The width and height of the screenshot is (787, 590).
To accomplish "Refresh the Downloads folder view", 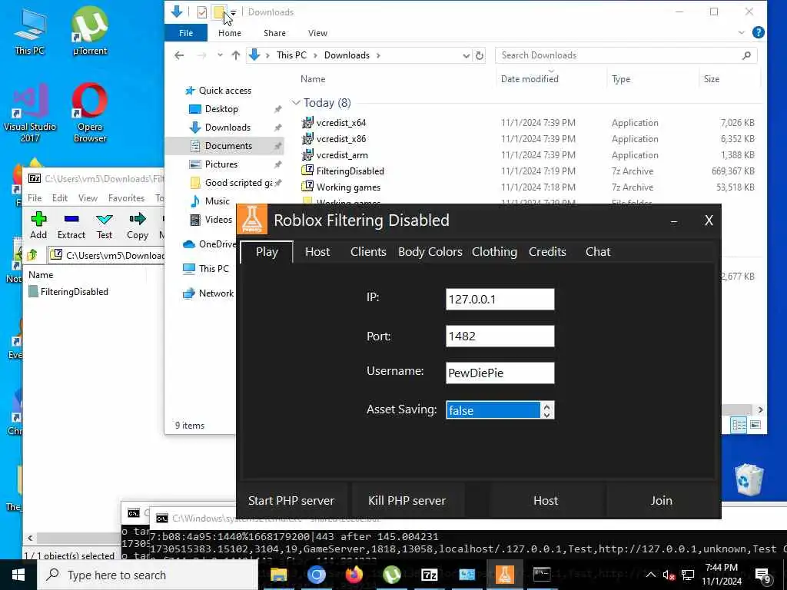I will tap(480, 55).
